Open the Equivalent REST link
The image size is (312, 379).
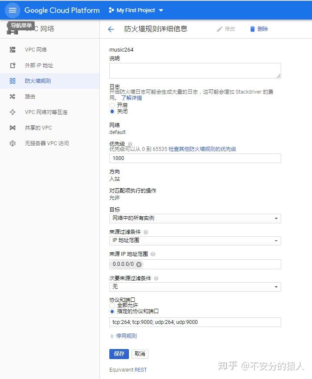click(x=141, y=369)
